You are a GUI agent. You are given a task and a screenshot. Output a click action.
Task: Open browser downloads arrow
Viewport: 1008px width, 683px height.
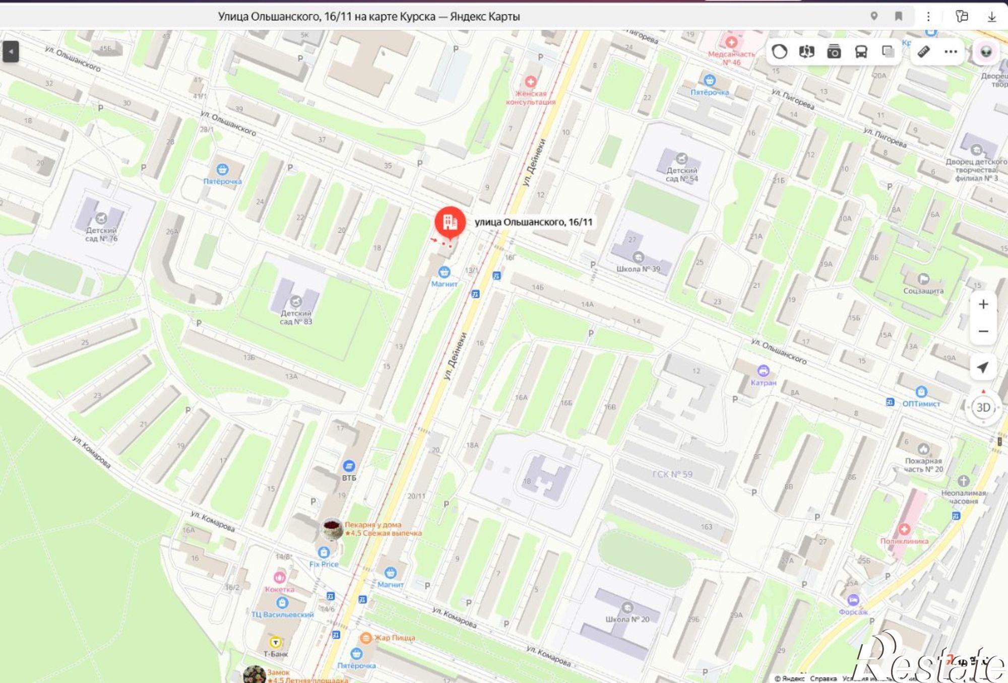click(991, 17)
